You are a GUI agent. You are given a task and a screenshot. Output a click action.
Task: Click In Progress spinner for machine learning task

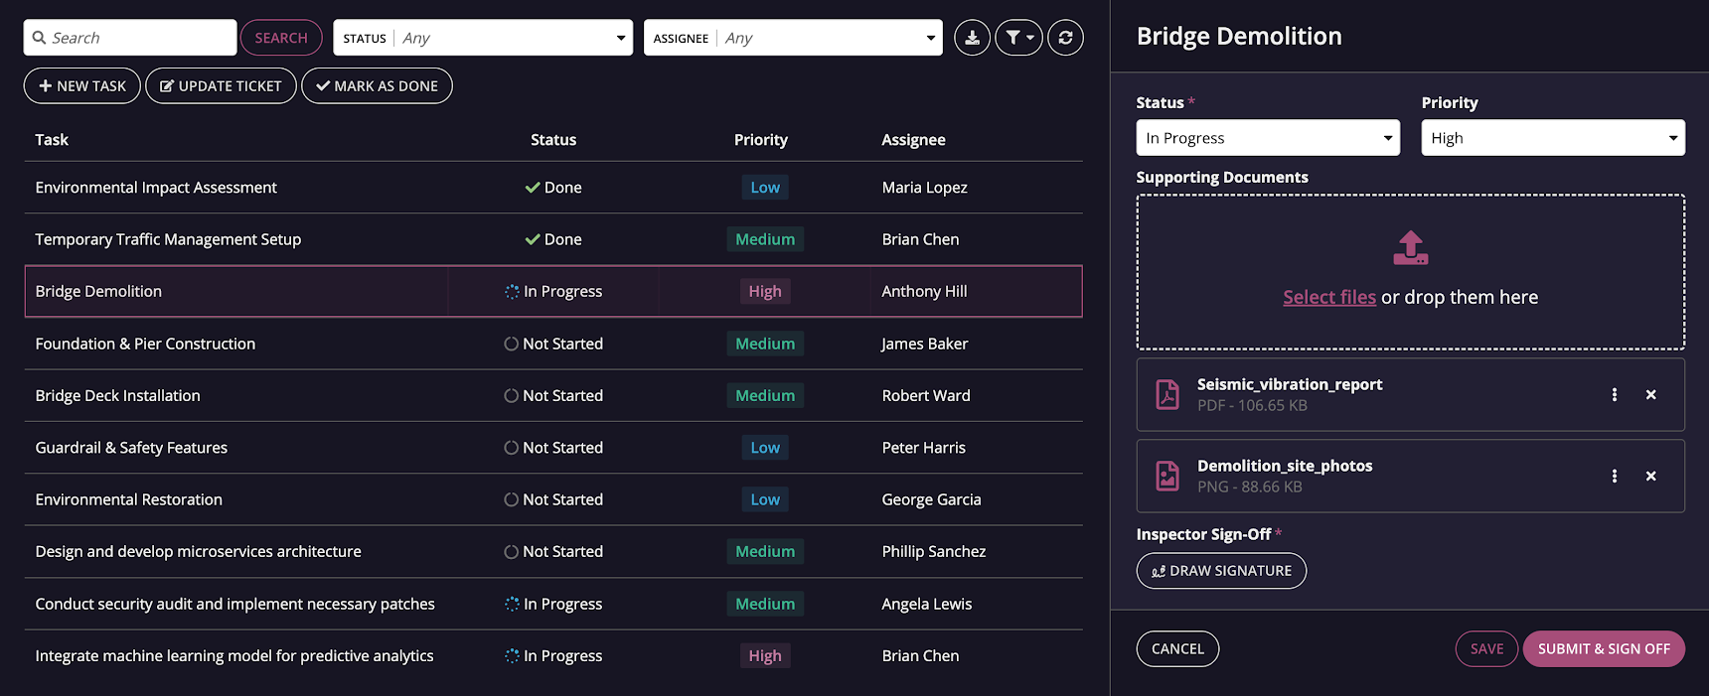512,655
